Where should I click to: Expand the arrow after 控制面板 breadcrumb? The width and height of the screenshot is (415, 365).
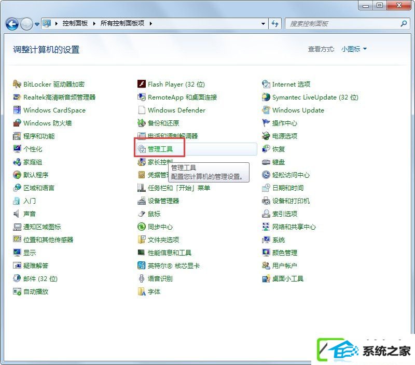click(x=94, y=23)
